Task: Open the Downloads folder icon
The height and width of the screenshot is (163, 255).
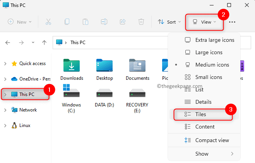Action: tap(72, 67)
